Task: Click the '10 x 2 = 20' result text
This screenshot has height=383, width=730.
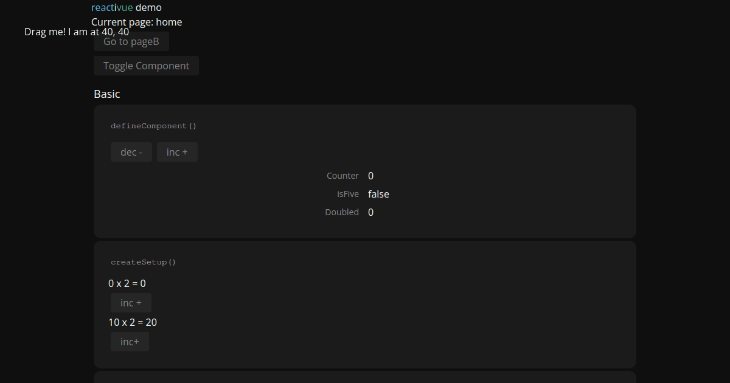Action: click(x=133, y=322)
